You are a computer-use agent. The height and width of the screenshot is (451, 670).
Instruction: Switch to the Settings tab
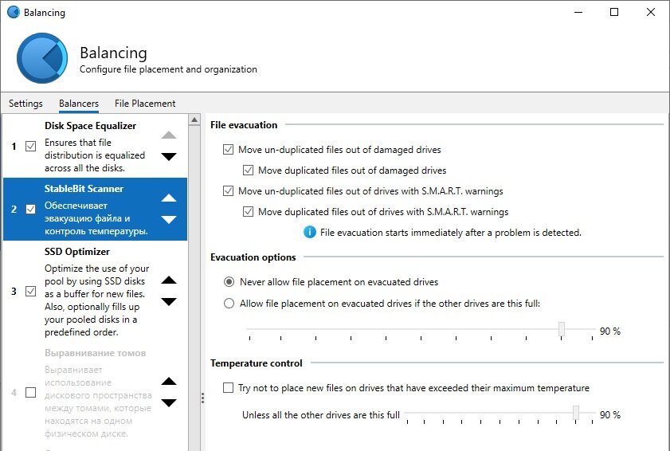point(25,104)
